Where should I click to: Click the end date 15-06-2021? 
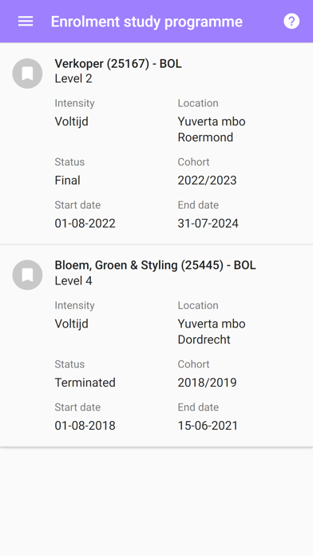pyautogui.click(x=208, y=426)
